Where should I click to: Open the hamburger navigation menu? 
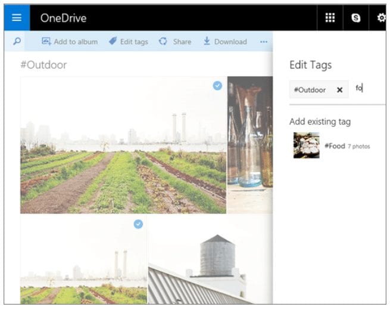click(x=17, y=18)
